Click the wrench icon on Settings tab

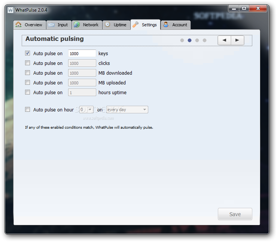136,24
